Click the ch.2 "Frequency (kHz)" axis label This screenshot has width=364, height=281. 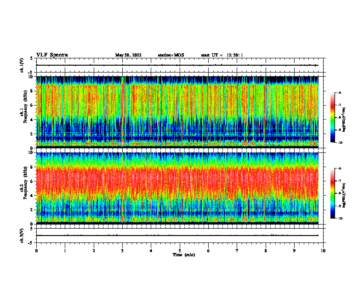pyautogui.click(x=26, y=183)
